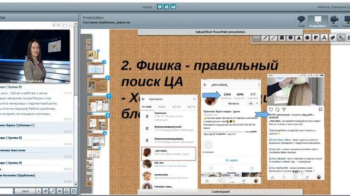Viewport: 350px width, 196px height.
Task: Open the Send button dropdown arrow
Action: pyautogui.click(x=38, y=191)
